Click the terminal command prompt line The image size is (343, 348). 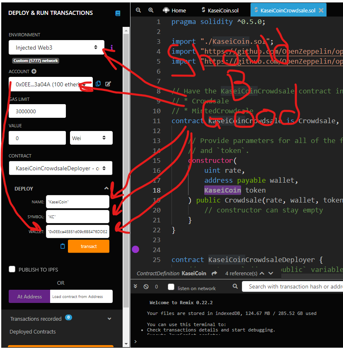click(x=237, y=341)
